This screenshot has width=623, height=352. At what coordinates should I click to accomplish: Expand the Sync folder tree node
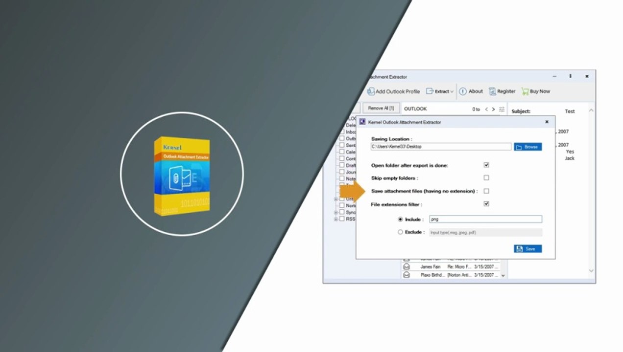point(336,213)
